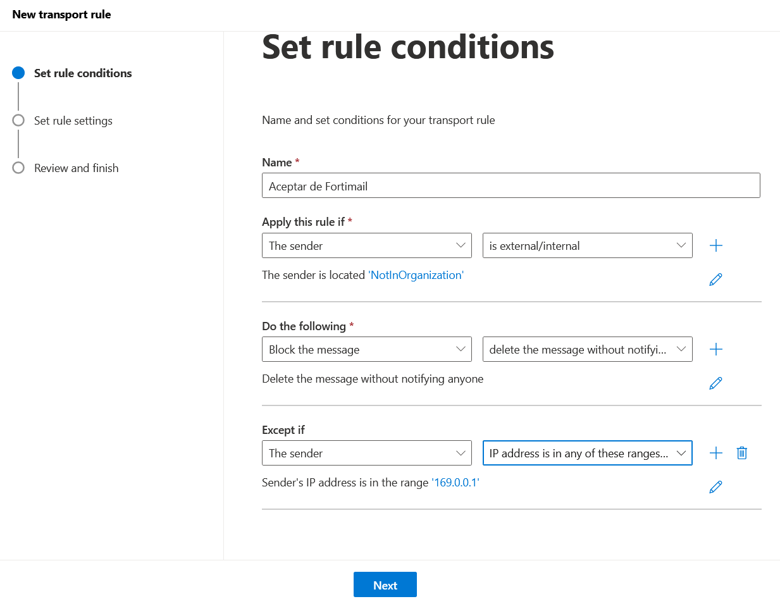Screen dimensions: 780x599
Task: Open the 'NotInOrganization' link
Action: [x=416, y=275]
